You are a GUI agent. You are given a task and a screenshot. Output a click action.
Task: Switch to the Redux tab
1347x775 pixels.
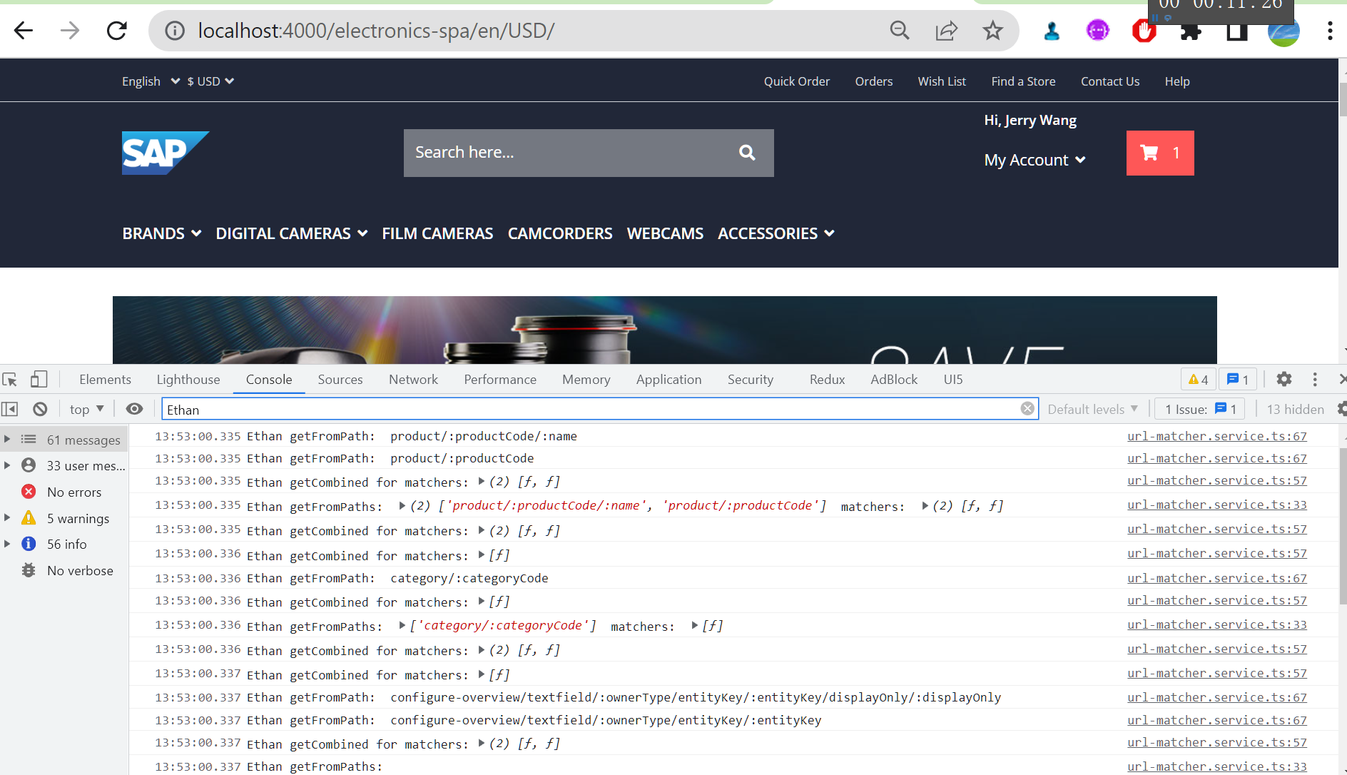coord(826,379)
